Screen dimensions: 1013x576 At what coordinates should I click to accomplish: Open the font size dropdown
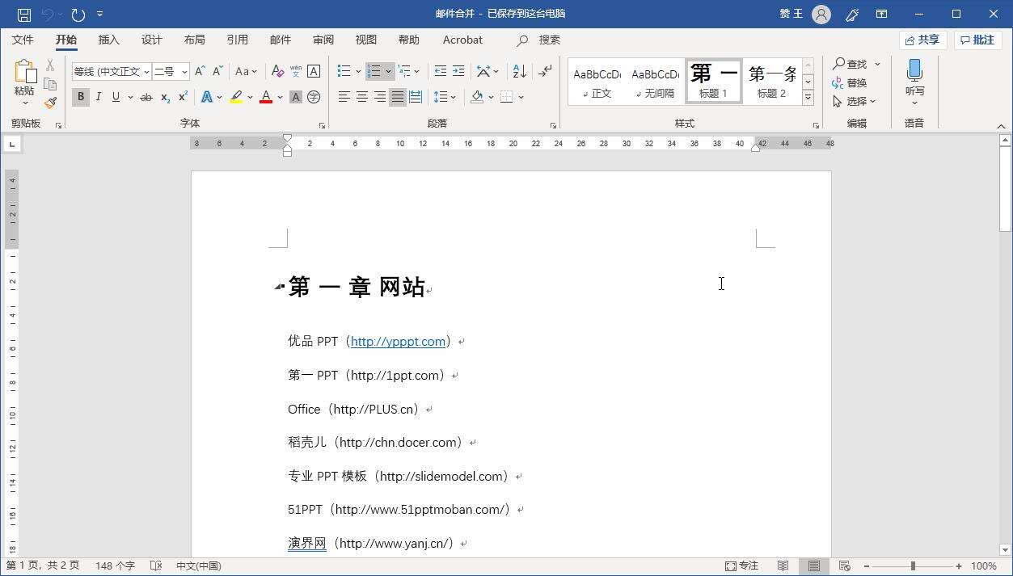(x=184, y=71)
